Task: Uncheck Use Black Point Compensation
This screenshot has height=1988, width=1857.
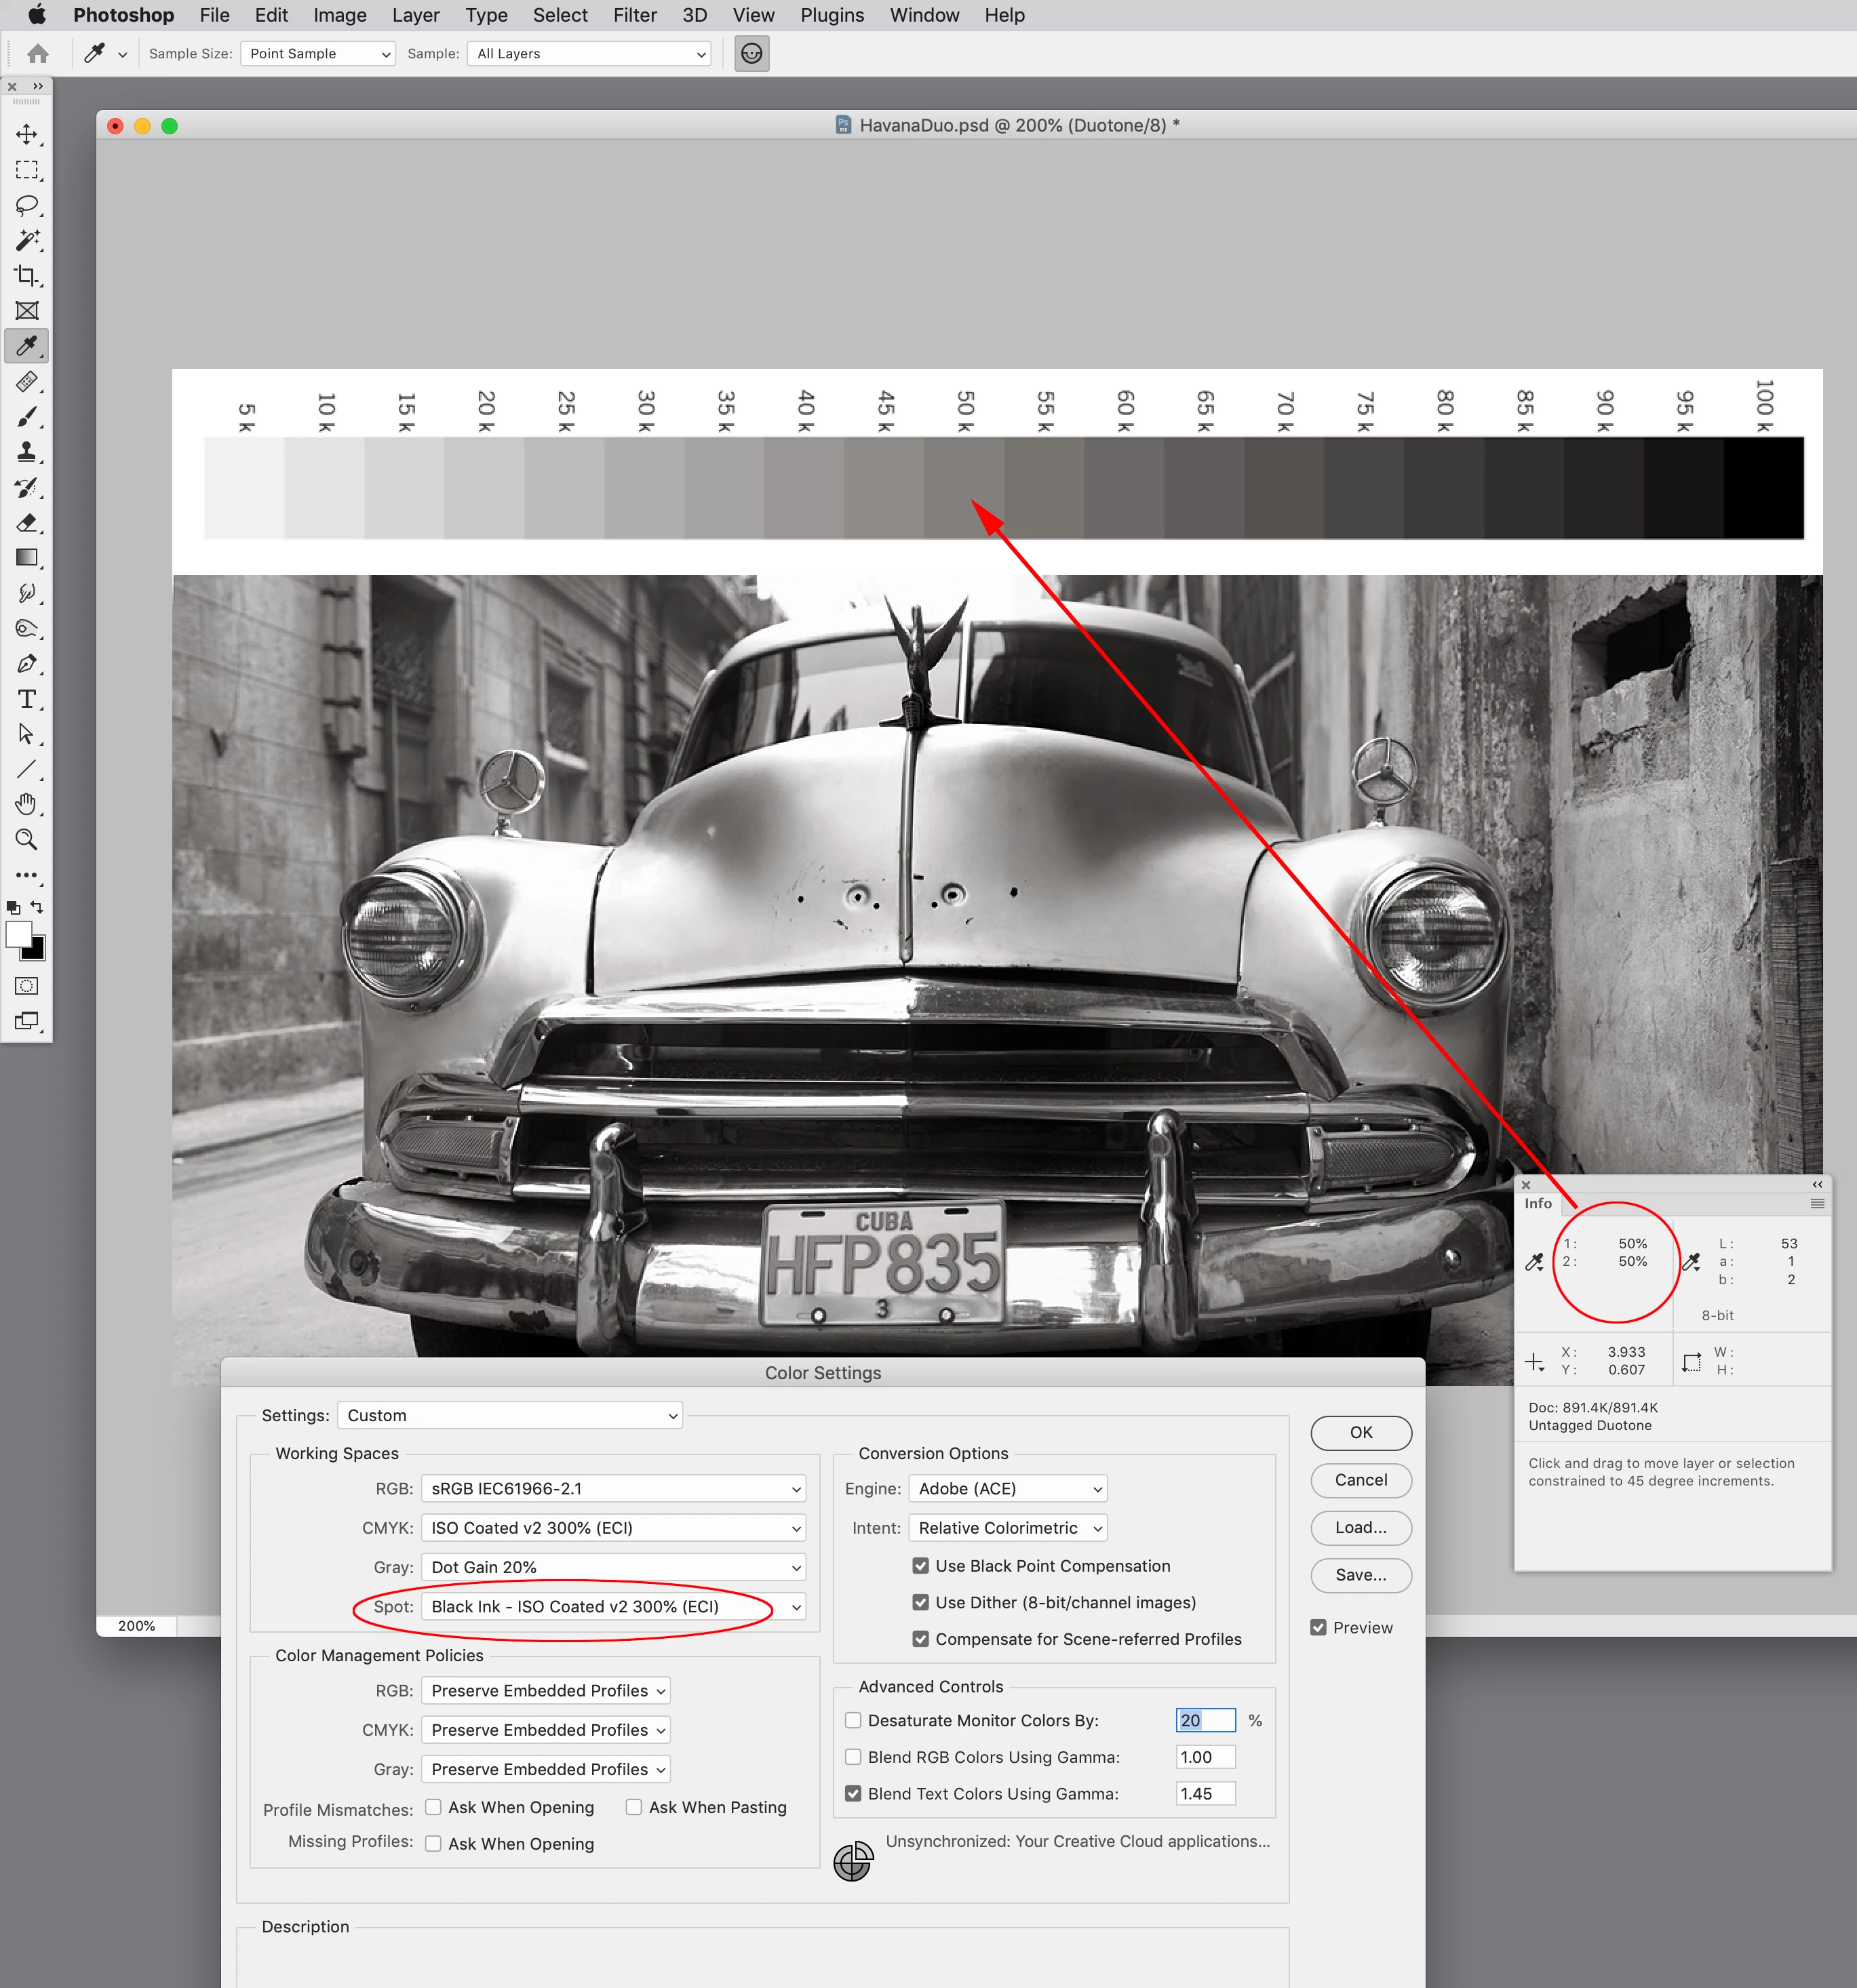Action: point(920,1566)
